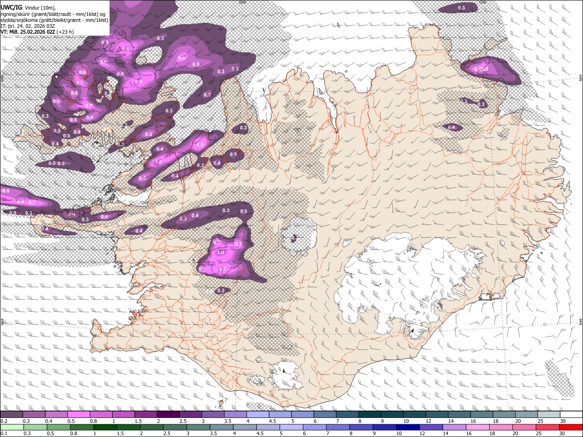
Task: Click the bright pink 0.5 swatch in upper legend
Action: tap(78, 415)
